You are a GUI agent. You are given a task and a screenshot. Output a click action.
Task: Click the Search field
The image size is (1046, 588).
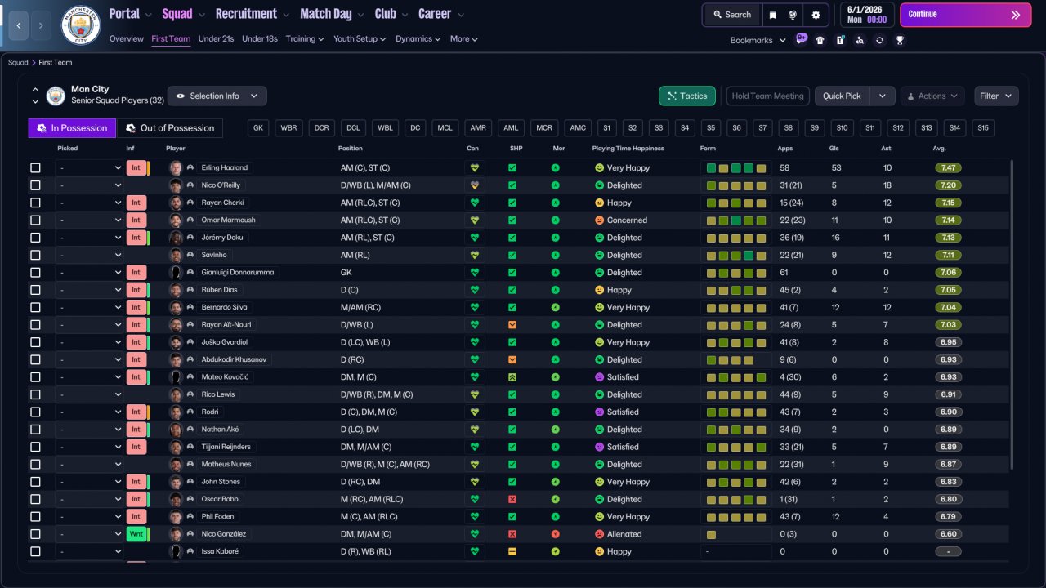[x=731, y=15]
